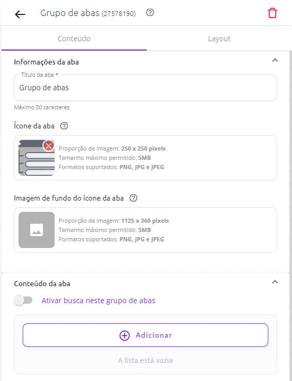This screenshot has height=381, width=292.
Task: Open help icon next to Ícone da aba
Action: [x=64, y=126]
